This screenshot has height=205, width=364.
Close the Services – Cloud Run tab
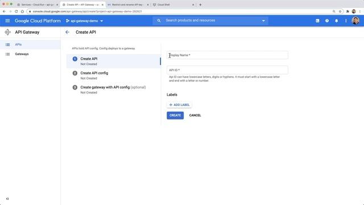click(x=57, y=5)
